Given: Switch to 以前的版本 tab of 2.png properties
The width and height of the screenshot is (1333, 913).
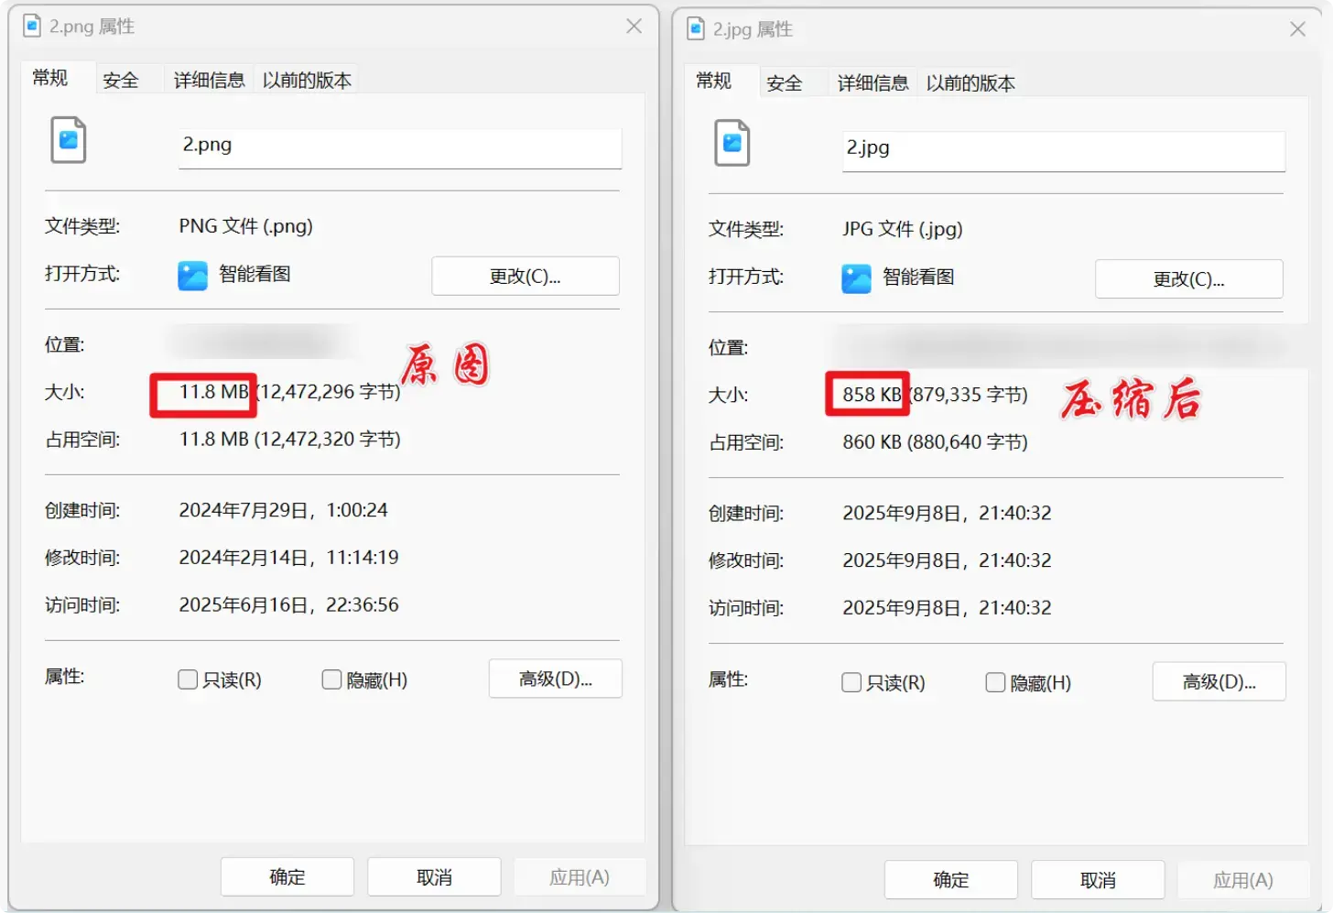Looking at the screenshot, I should [305, 79].
